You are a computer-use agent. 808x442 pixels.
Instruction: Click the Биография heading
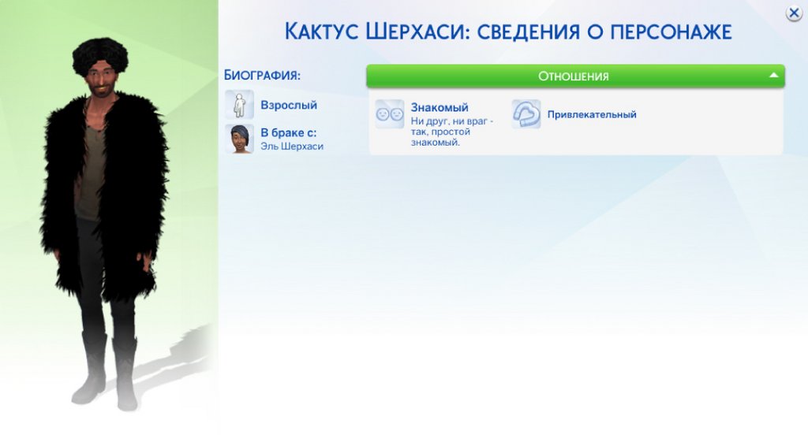pos(262,75)
